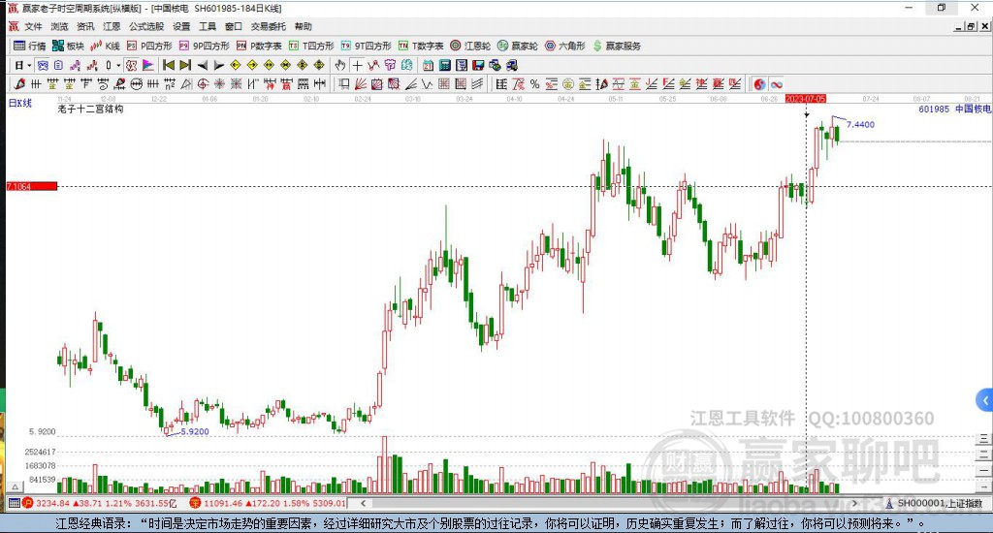993x533 pixels.
Task: Click the infinity symbol icon
Action: pos(777,84)
